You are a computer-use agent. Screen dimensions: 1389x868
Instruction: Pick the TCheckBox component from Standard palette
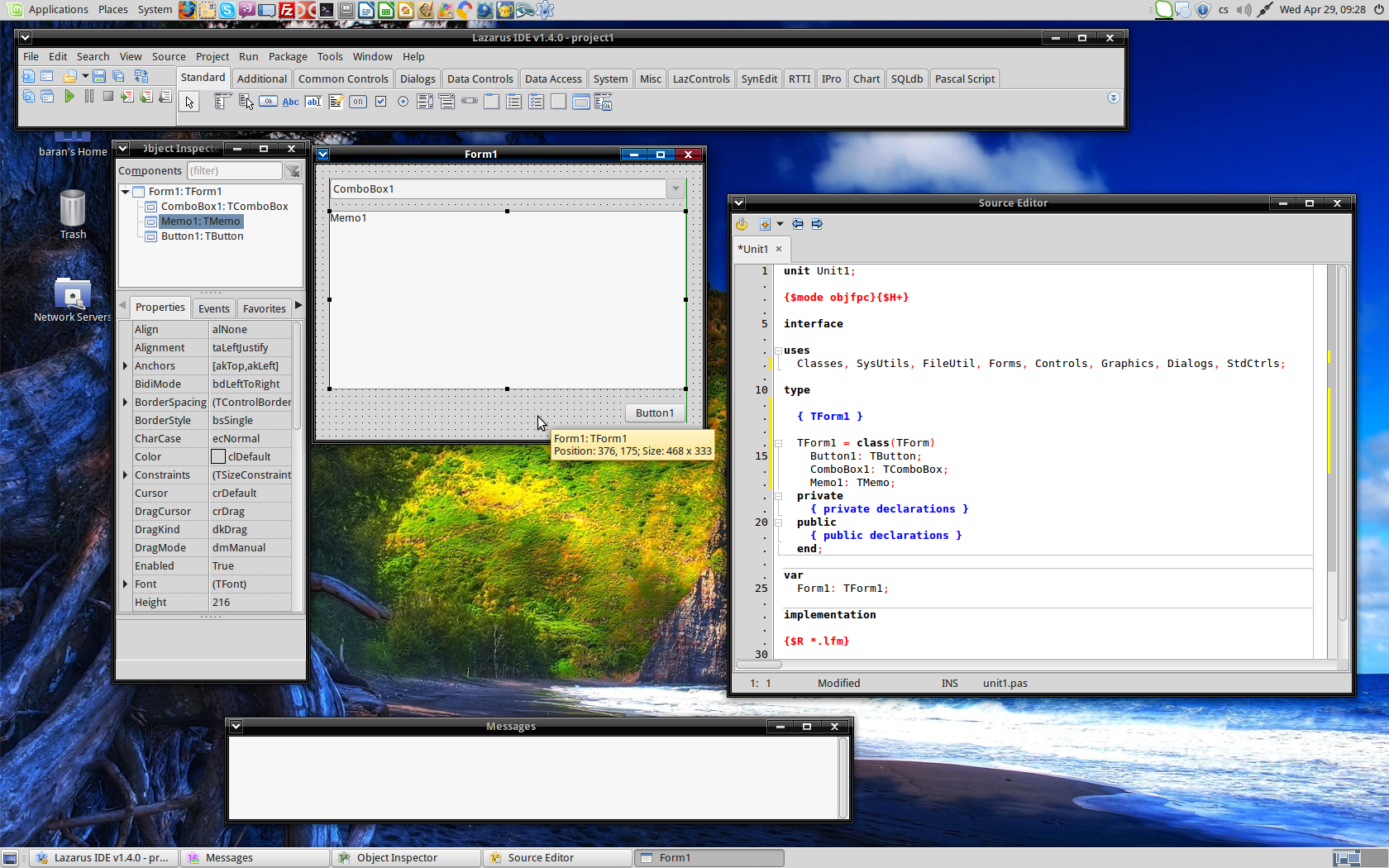pos(380,101)
